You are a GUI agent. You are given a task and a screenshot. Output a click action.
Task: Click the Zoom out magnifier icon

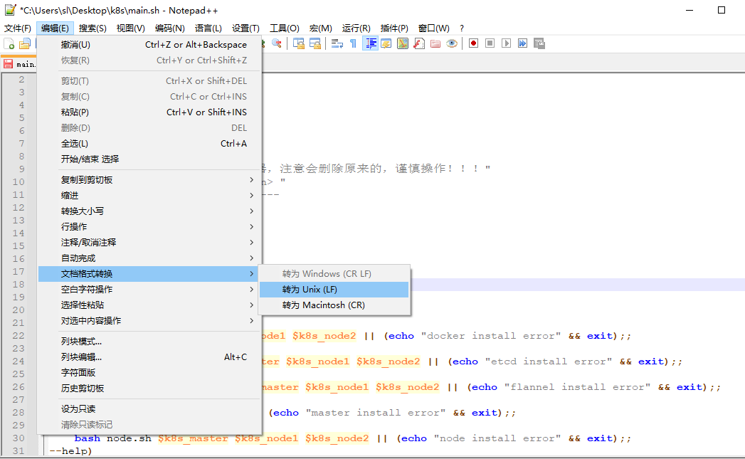(277, 43)
